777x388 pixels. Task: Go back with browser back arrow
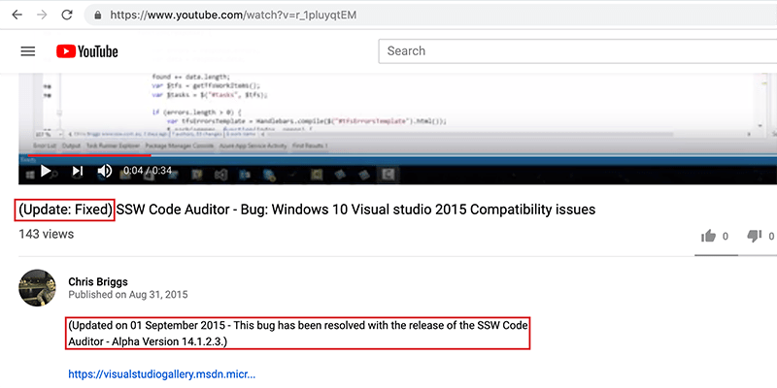pyautogui.click(x=17, y=16)
